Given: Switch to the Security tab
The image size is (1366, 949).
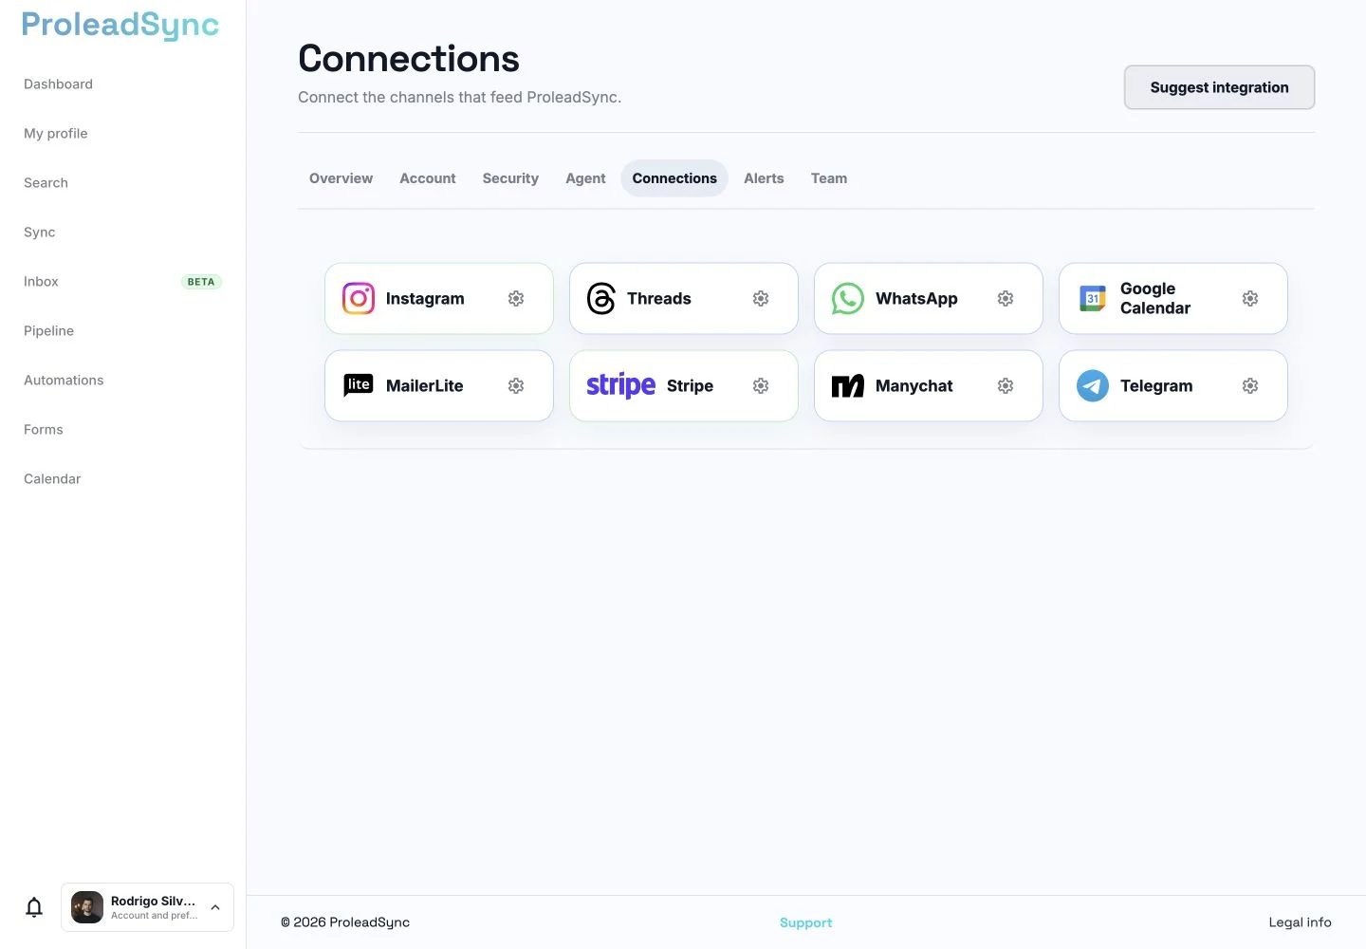Looking at the screenshot, I should (x=510, y=178).
